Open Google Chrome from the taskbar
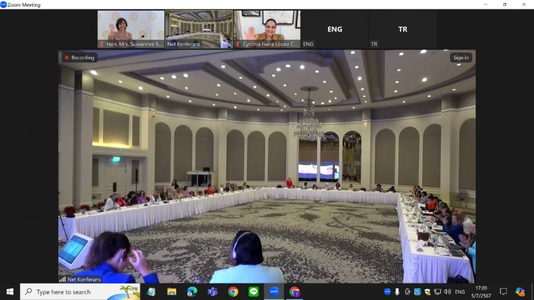This screenshot has height=300, width=534. [x=233, y=292]
